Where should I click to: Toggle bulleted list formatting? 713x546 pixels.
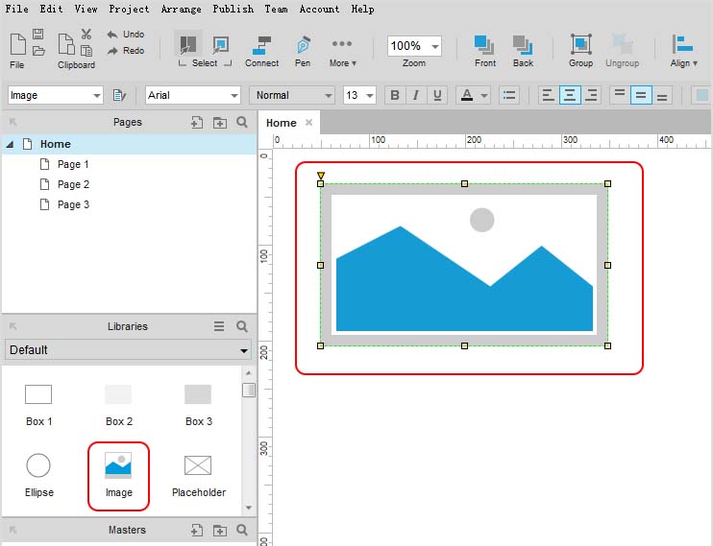point(509,95)
